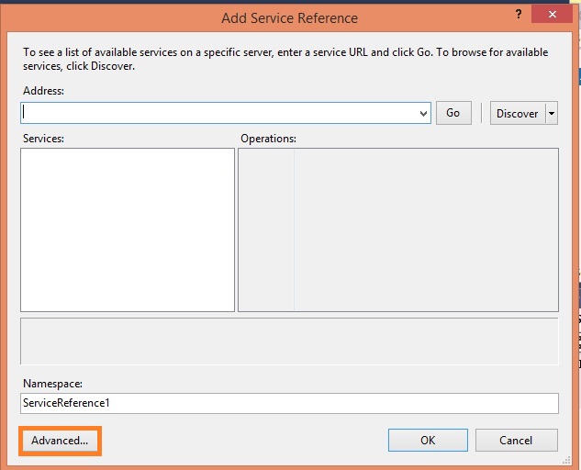The height and width of the screenshot is (470, 581).
Task: Click inside the Namespace text field
Action: (289, 403)
